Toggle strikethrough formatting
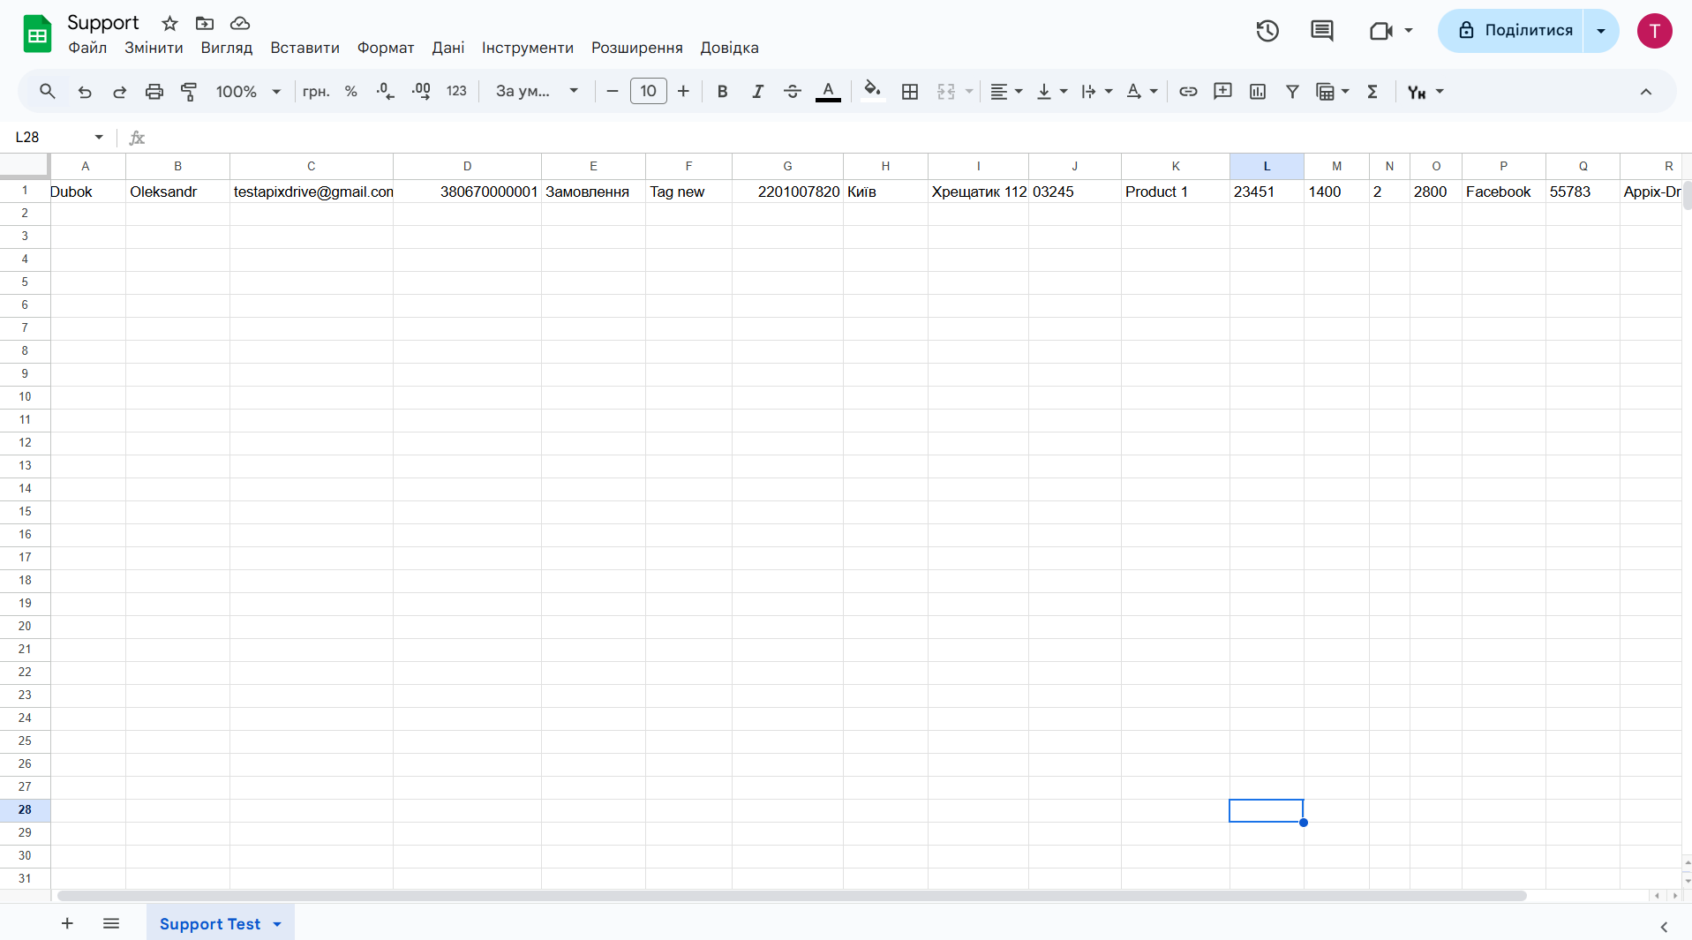This screenshot has width=1692, height=940. click(x=793, y=91)
